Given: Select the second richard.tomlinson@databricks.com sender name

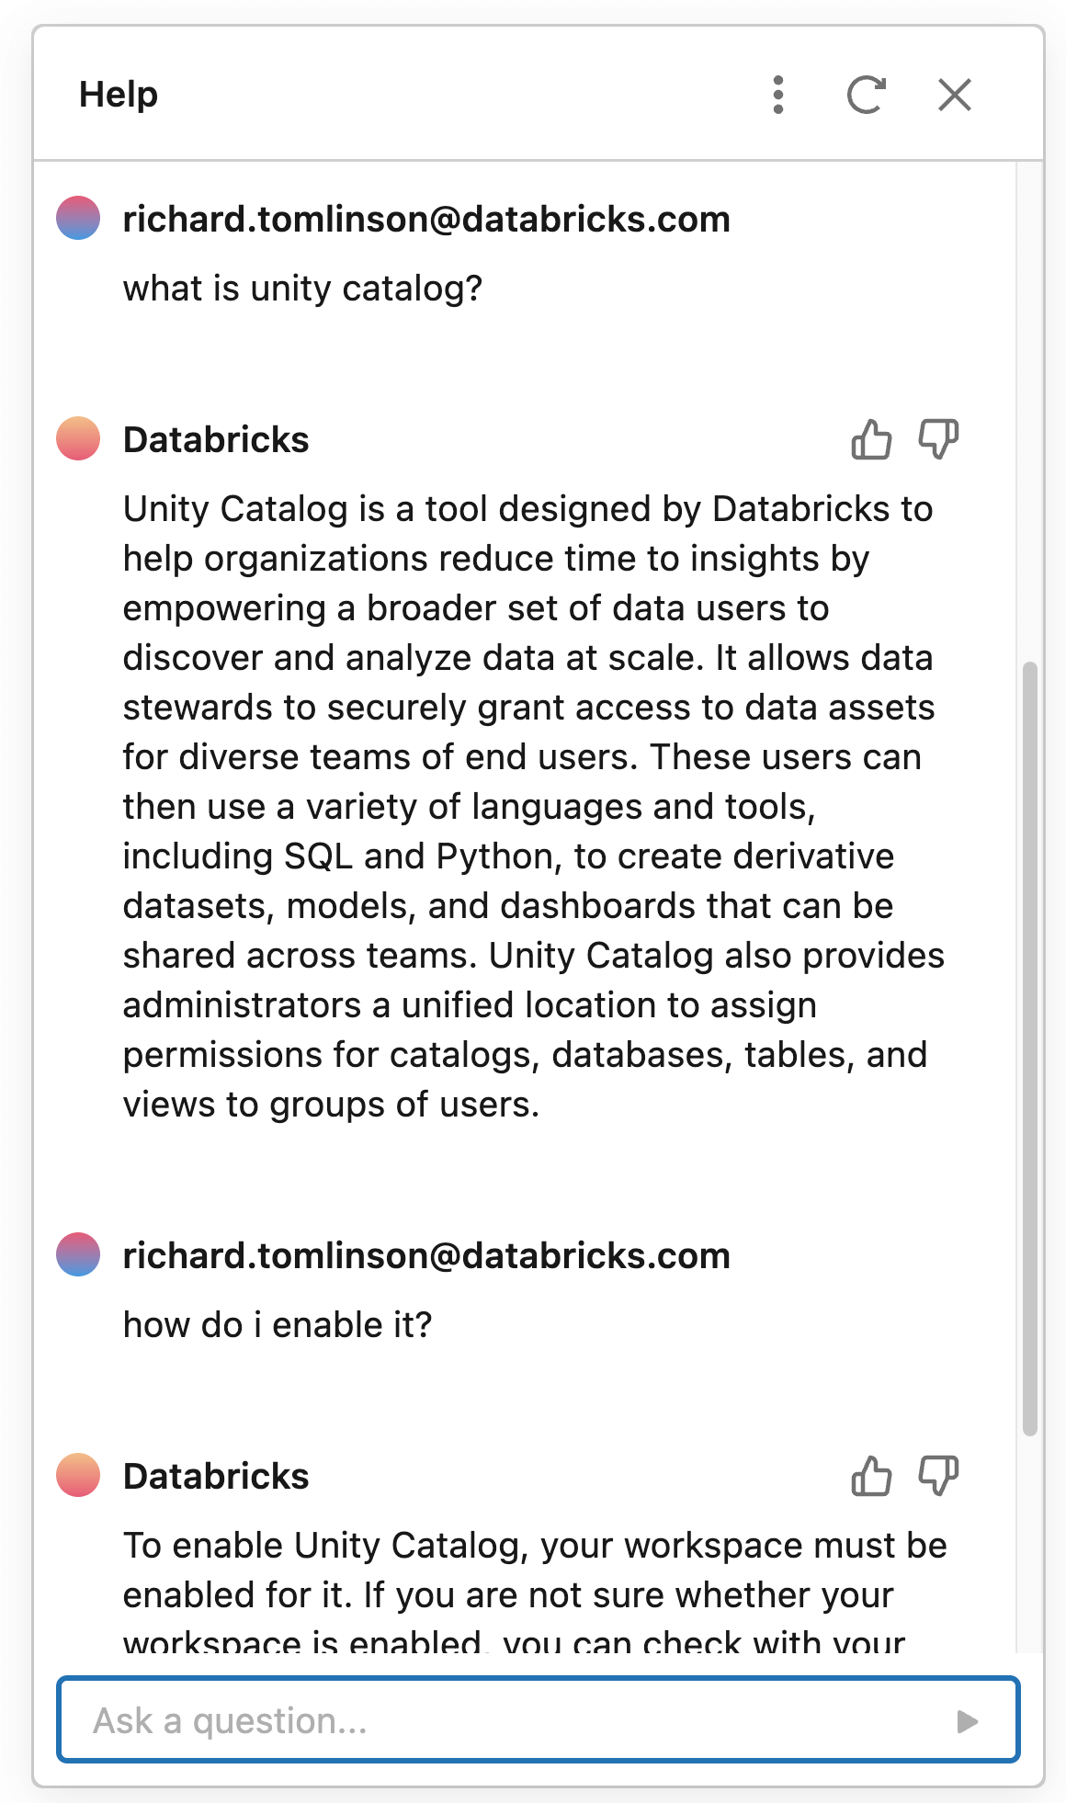Looking at the screenshot, I should coord(426,1256).
